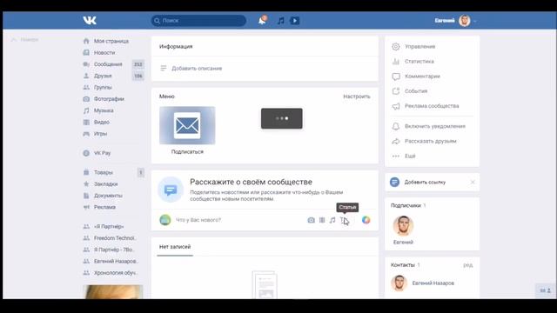Viewport: 557px width, 313px height.
Task: Click the Сообщения icon in sidebar
Action: 86,64
